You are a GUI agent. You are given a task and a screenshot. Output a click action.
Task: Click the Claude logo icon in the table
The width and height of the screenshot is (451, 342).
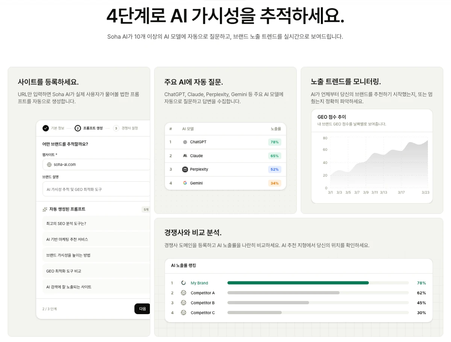185,156
